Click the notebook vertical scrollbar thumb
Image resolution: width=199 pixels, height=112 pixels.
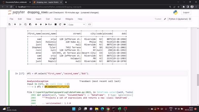198,80
